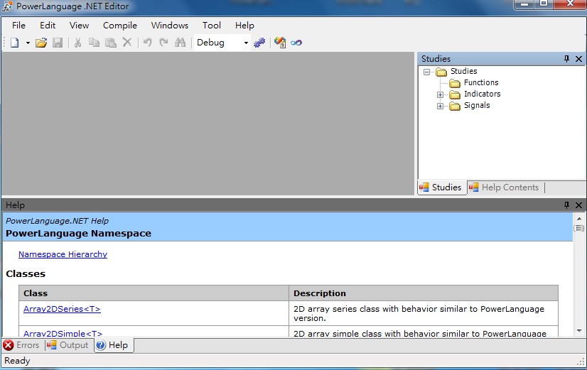Image resolution: width=587 pixels, height=370 pixels.
Task: Click the blue infinity-loop icon in the toolbar
Action: (296, 43)
